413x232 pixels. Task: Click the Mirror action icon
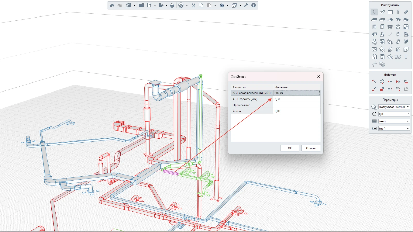point(398,82)
